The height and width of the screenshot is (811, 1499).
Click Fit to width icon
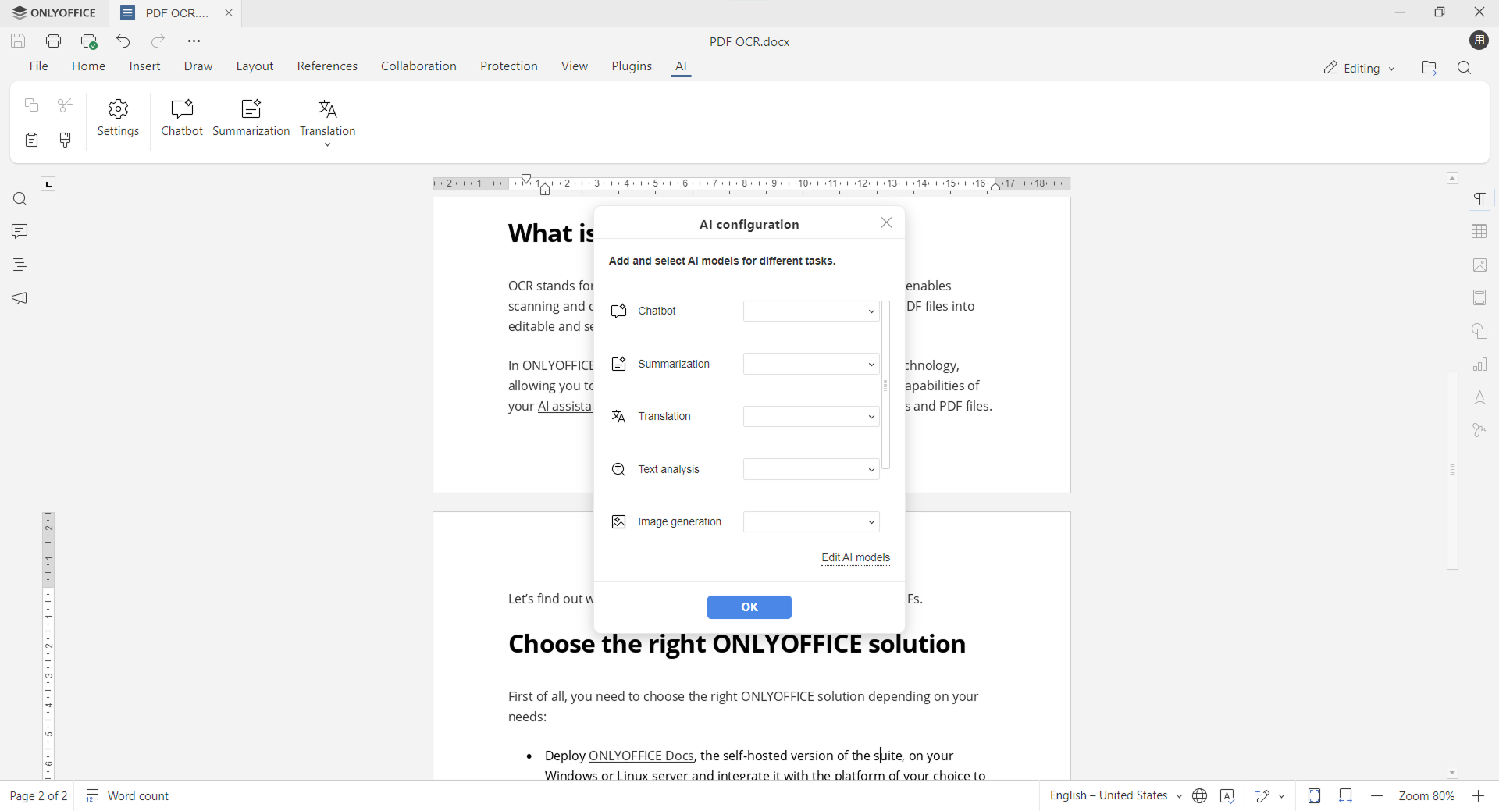click(1346, 796)
